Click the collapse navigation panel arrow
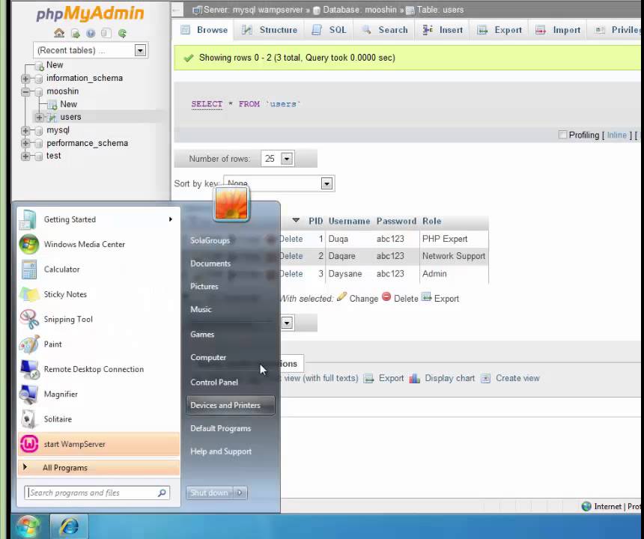 [x=177, y=10]
